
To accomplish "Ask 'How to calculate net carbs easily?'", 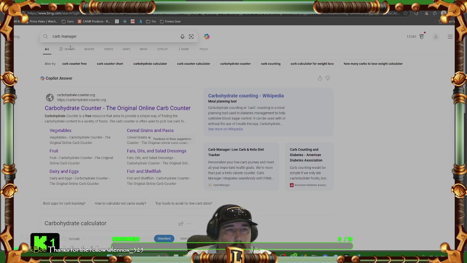I will (120, 203).
